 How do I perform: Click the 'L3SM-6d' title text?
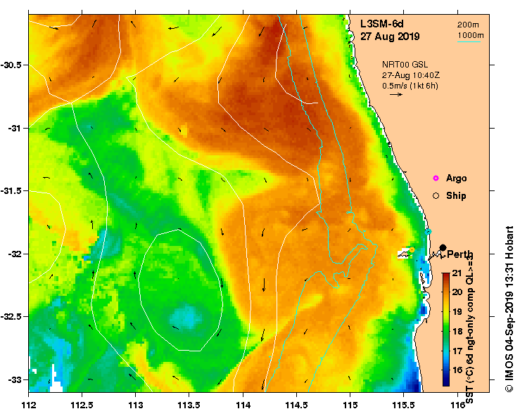click(x=381, y=24)
